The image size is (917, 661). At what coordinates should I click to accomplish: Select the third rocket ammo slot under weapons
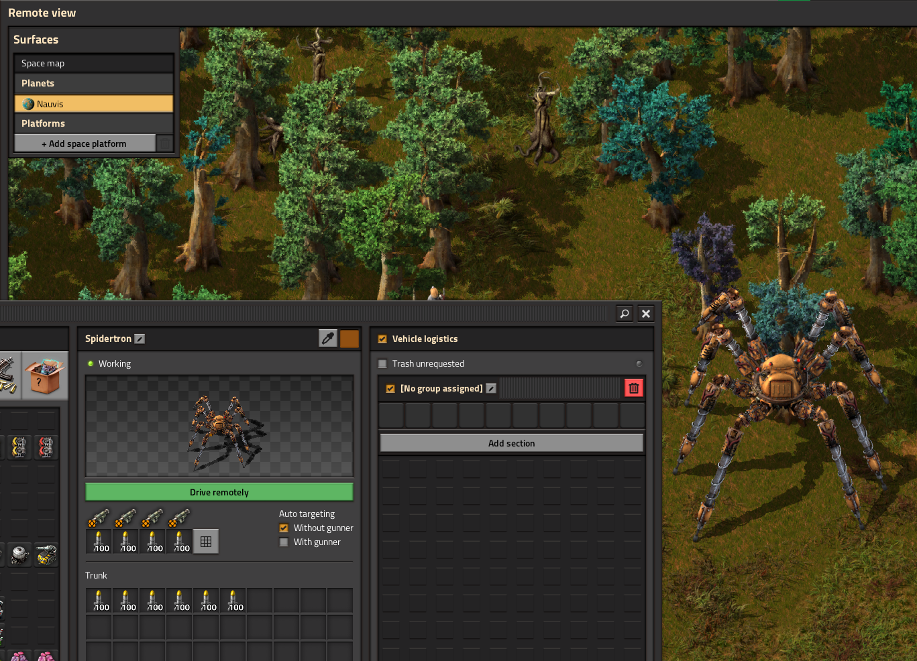(152, 541)
